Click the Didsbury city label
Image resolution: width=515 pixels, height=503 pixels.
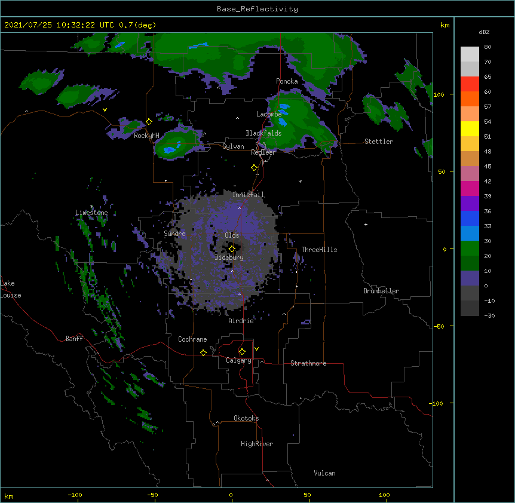(229, 257)
